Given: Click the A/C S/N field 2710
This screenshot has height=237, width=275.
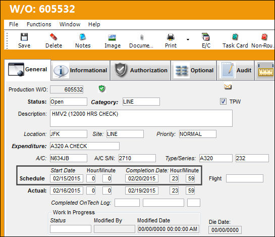Looking at the screenshot, I should 137,158.
